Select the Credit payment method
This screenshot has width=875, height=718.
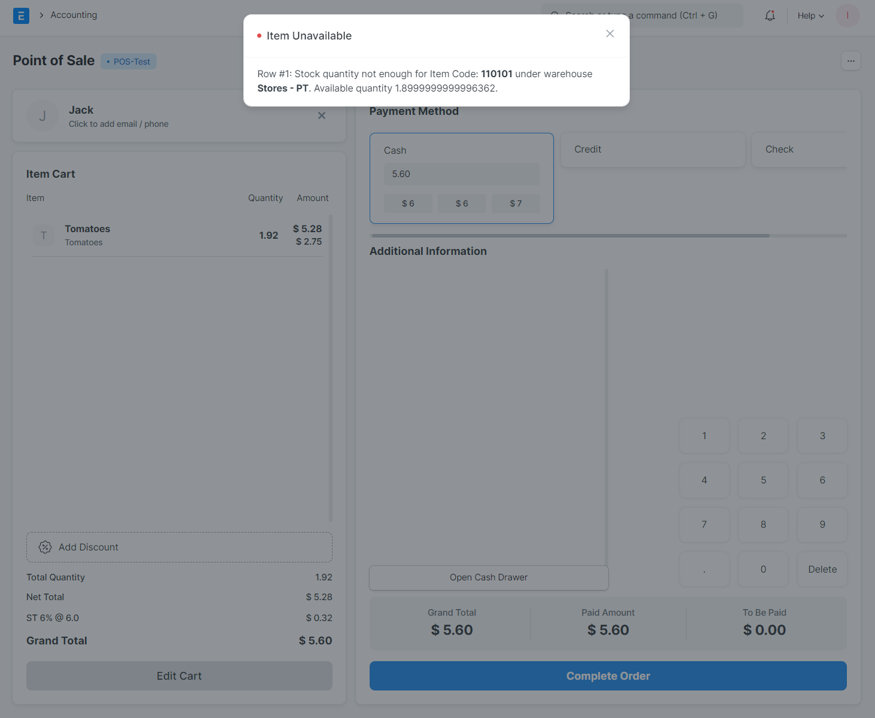pyautogui.click(x=653, y=150)
